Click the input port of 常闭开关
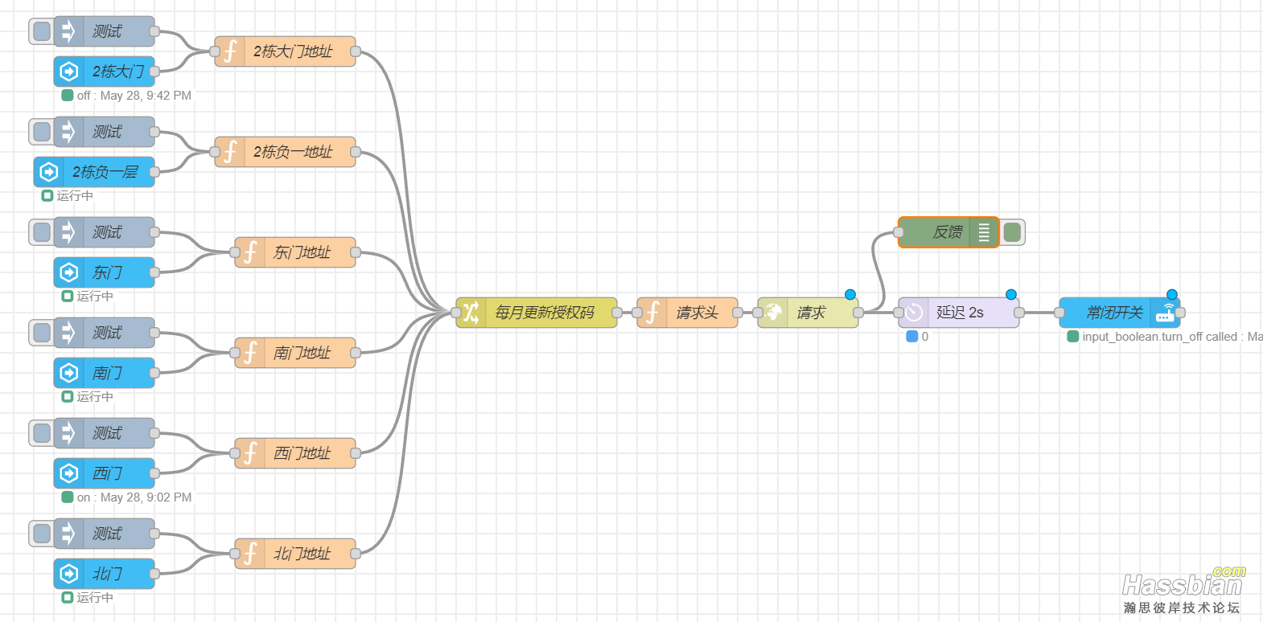The width and height of the screenshot is (1263, 622). 1059,313
